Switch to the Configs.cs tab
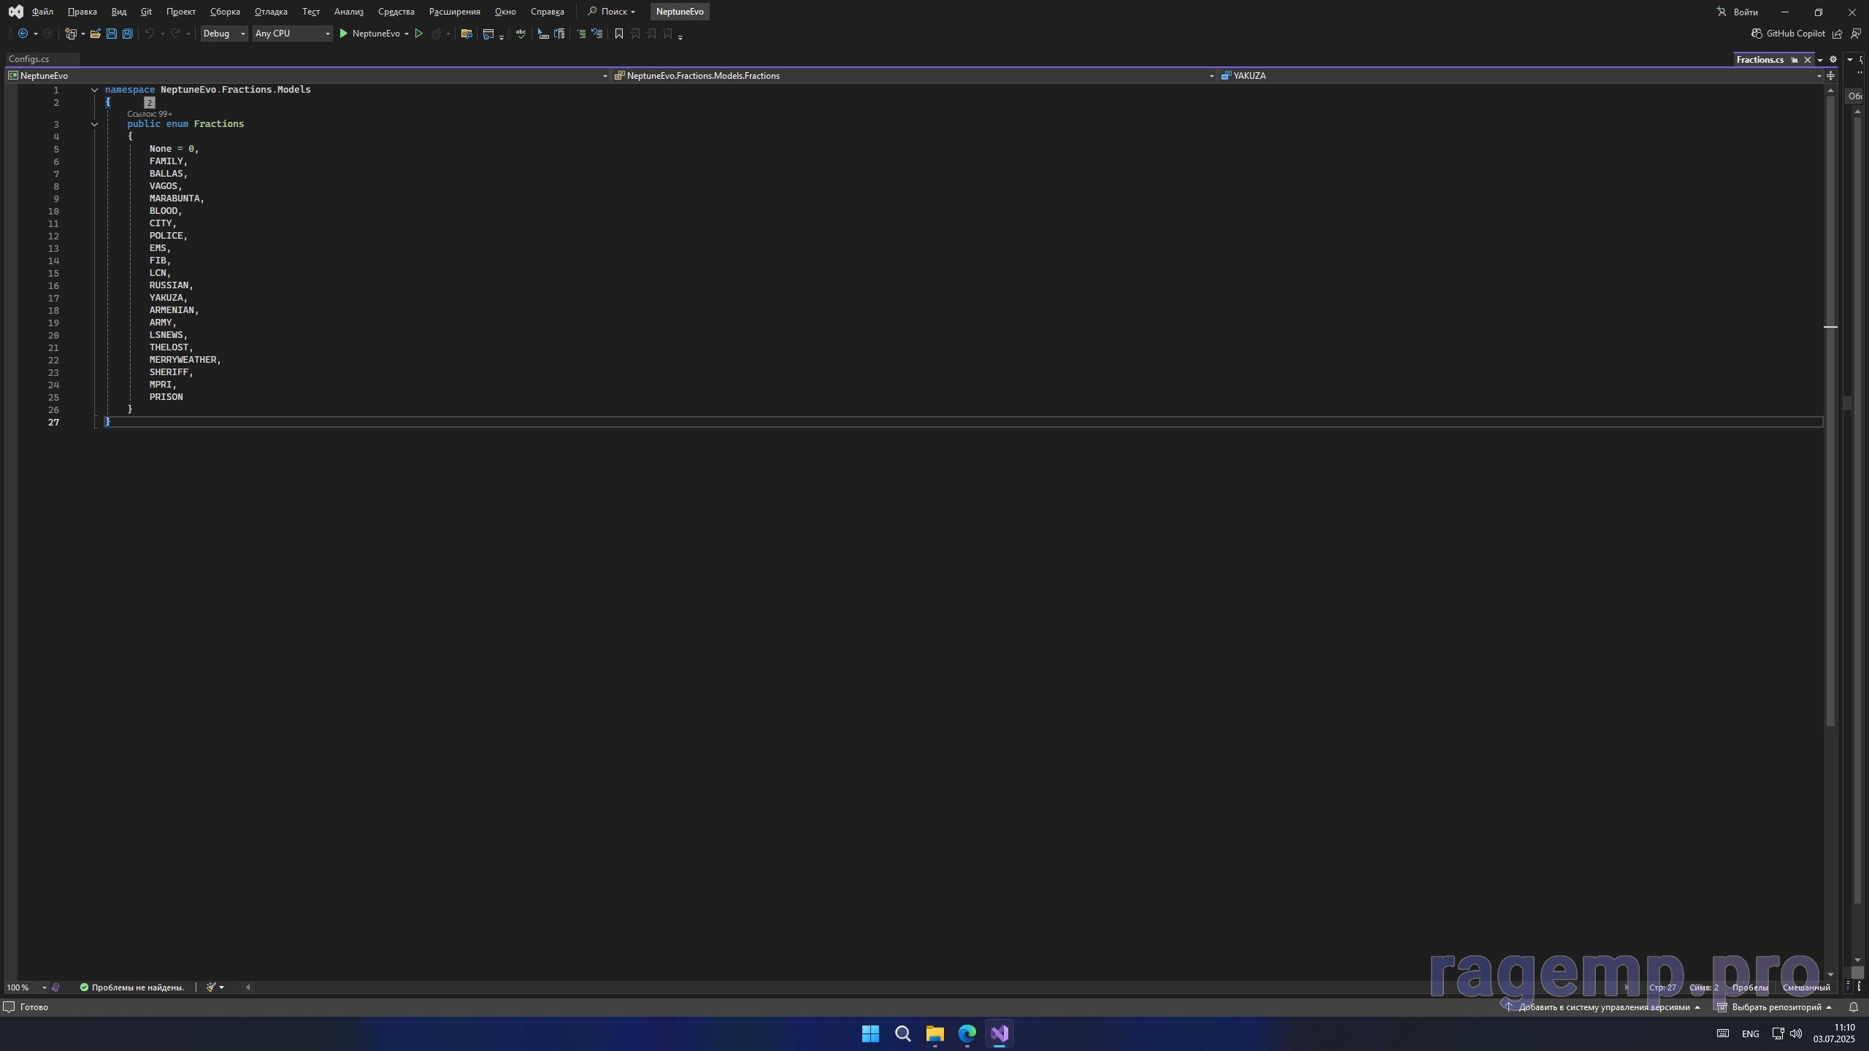 click(x=29, y=59)
